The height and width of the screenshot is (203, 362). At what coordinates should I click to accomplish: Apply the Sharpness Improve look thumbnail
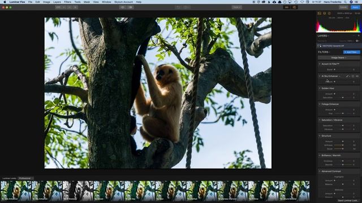coord(232,191)
